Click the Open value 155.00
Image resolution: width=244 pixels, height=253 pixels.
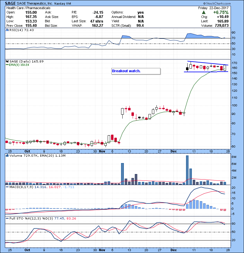[31, 12]
